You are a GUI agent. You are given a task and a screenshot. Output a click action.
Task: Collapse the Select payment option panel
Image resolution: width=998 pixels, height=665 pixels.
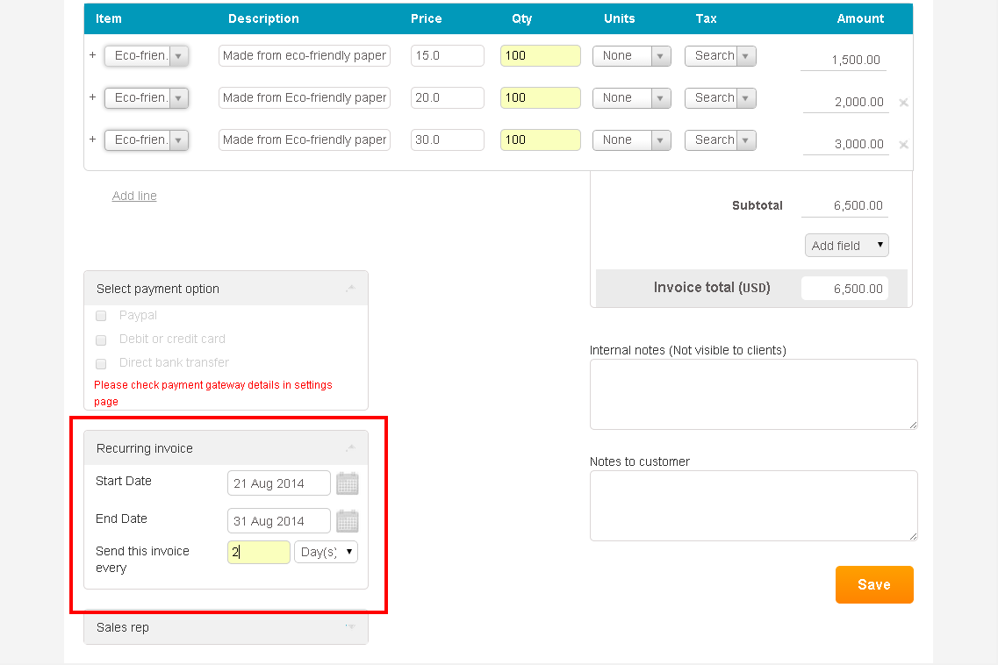(x=350, y=289)
